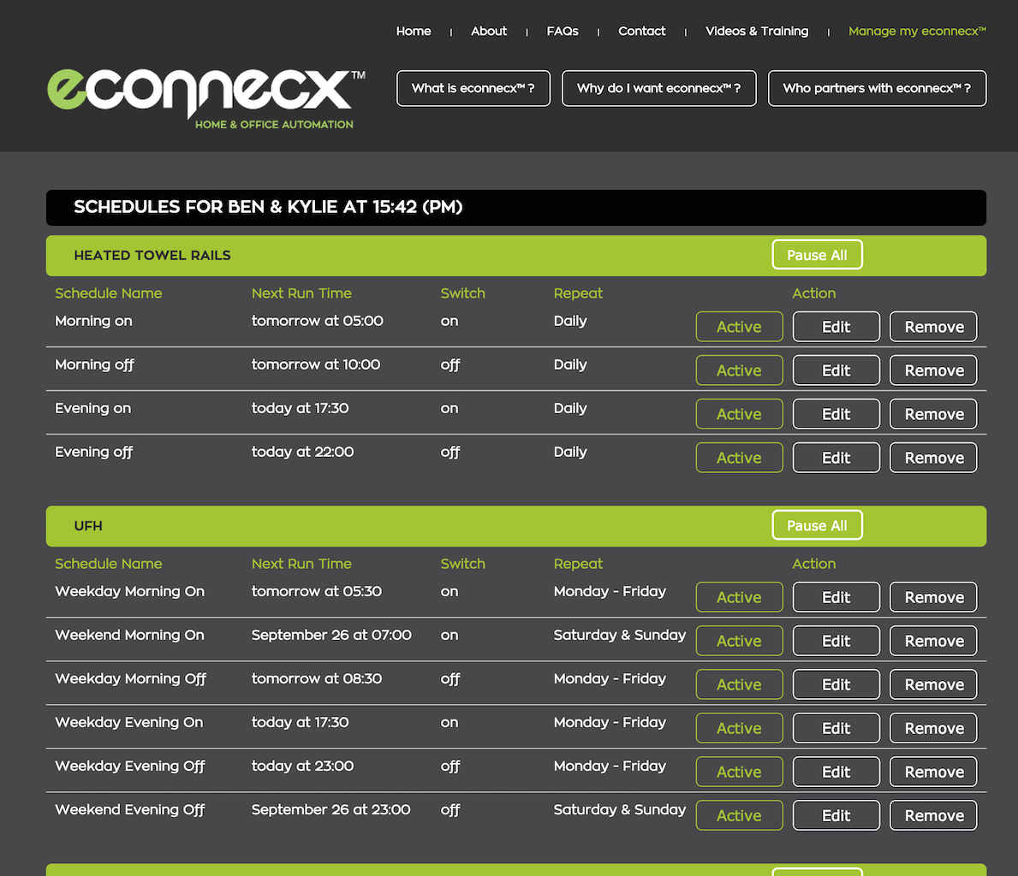Toggle Active for Evening off towel schedule

pyautogui.click(x=739, y=458)
